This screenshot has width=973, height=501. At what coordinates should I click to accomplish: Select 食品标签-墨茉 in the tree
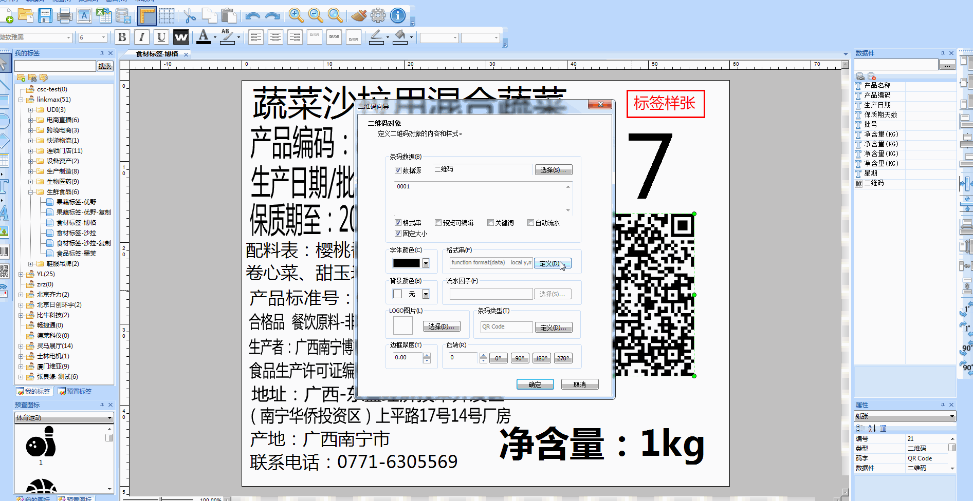pos(76,254)
